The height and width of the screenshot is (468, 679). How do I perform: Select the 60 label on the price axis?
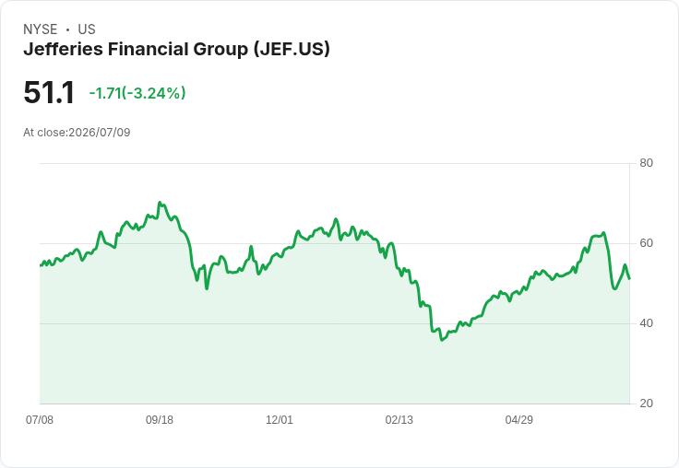click(646, 243)
